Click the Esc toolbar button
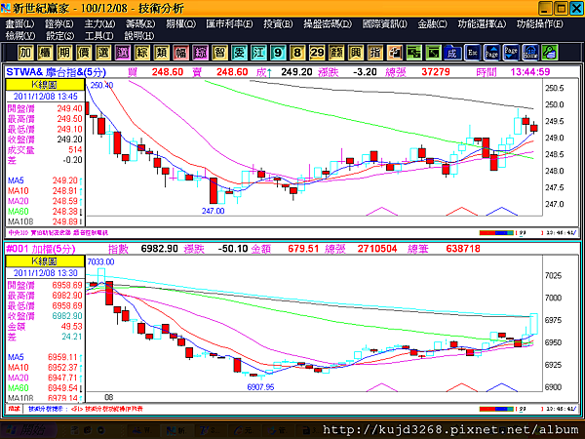Image resolution: width=585 pixels, height=439 pixels. [x=472, y=53]
